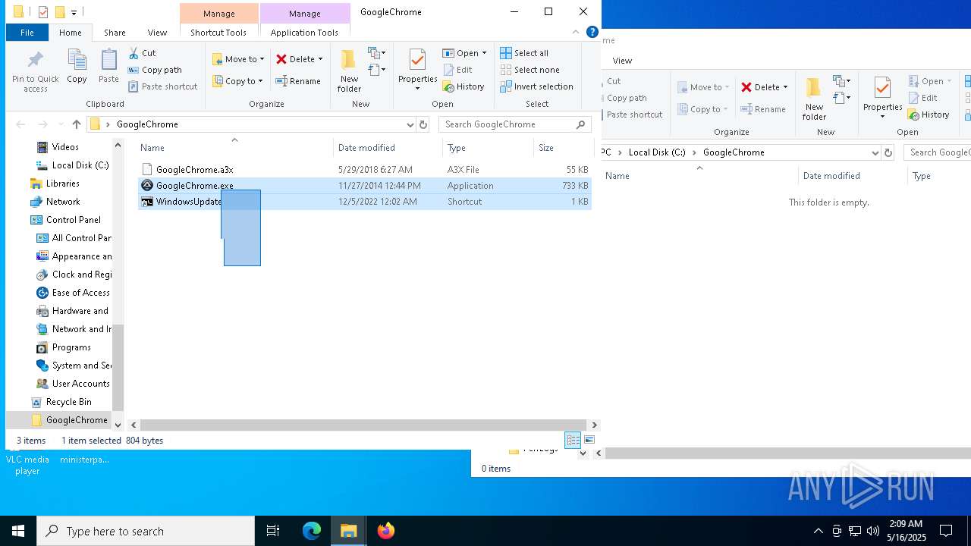Open the Shortcut Tools tab
This screenshot has height=546, width=971.
pyautogui.click(x=218, y=33)
